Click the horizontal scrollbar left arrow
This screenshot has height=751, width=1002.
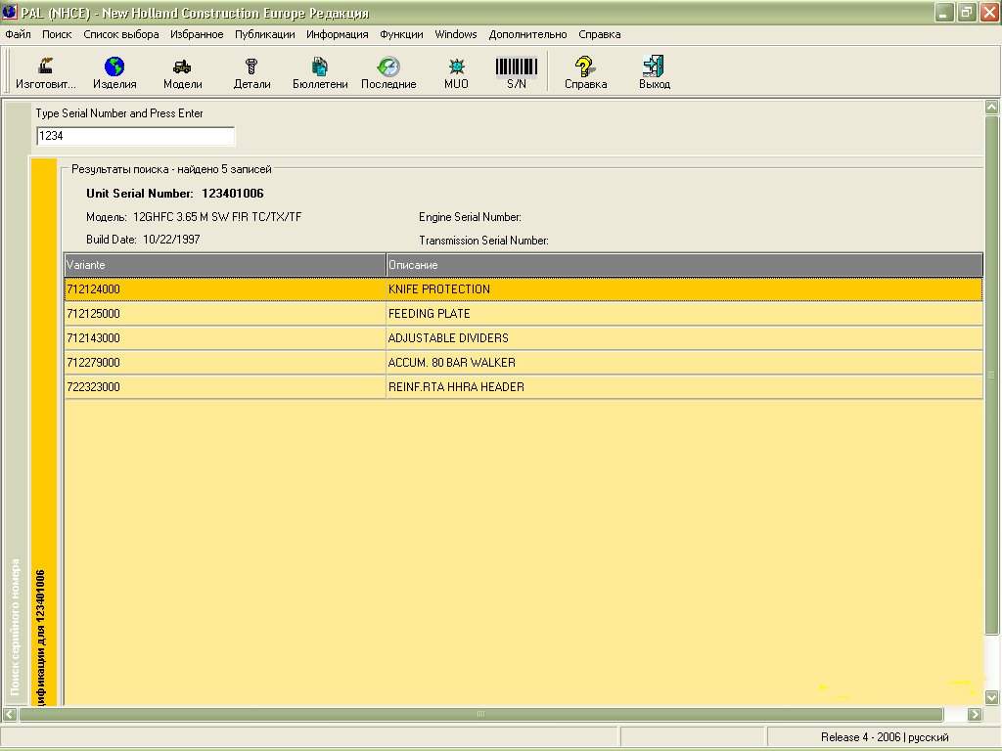10,714
